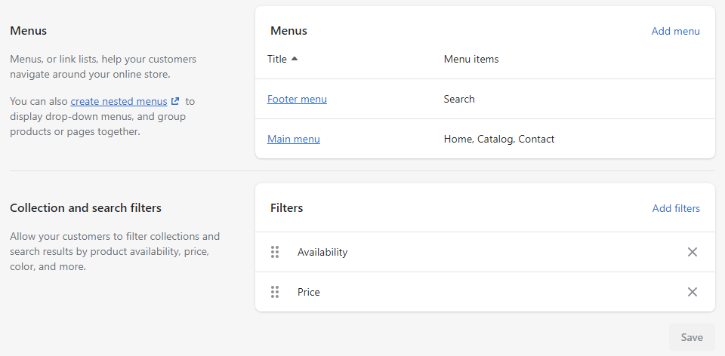This screenshot has height=356, width=725.
Task: Open the Main menu link
Action: (x=294, y=139)
